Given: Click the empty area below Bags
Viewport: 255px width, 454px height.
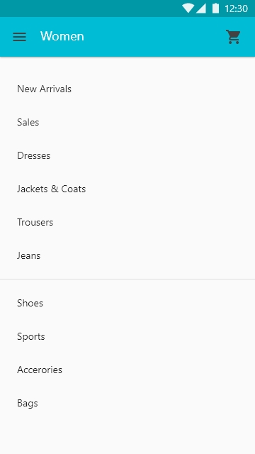Looking at the screenshot, I should [127, 437].
